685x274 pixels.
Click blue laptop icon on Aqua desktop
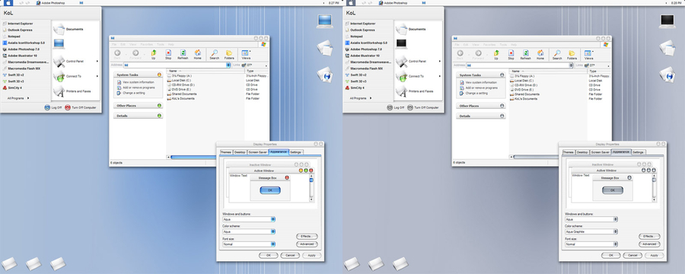coord(324,21)
